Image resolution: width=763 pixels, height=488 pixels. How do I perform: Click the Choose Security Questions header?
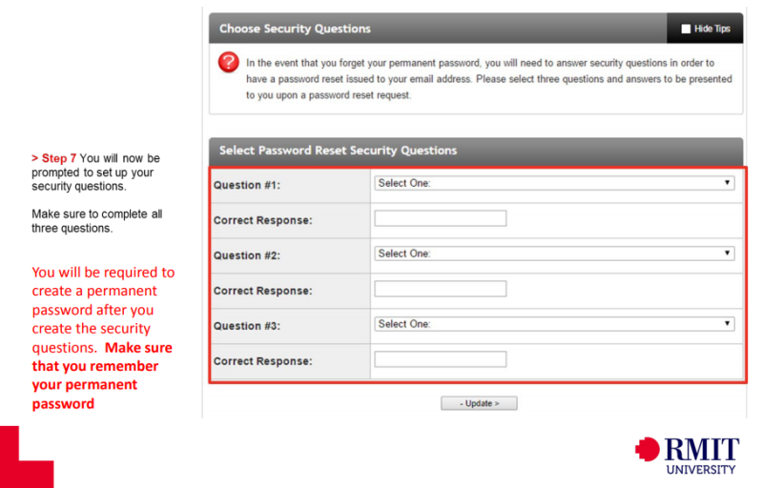[295, 29]
